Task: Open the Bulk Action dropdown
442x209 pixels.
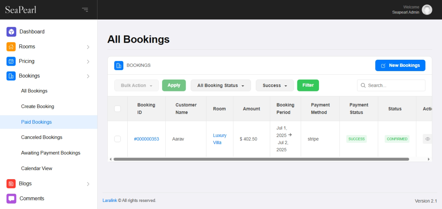Action: pyautogui.click(x=136, y=85)
